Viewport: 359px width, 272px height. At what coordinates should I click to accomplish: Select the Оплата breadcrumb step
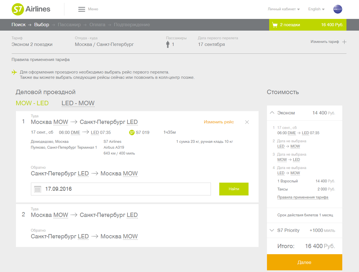tap(97, 25)
